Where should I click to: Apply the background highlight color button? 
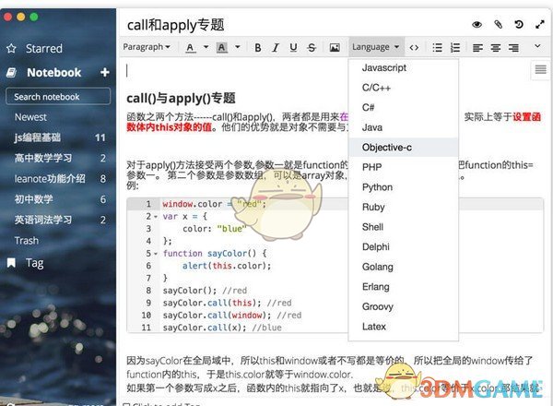pyautogui.click(x=222, y=47)
